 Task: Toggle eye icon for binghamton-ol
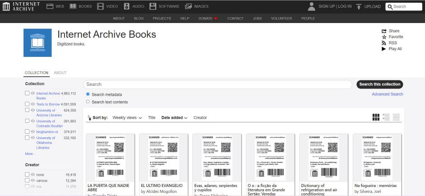coord(33,132)
